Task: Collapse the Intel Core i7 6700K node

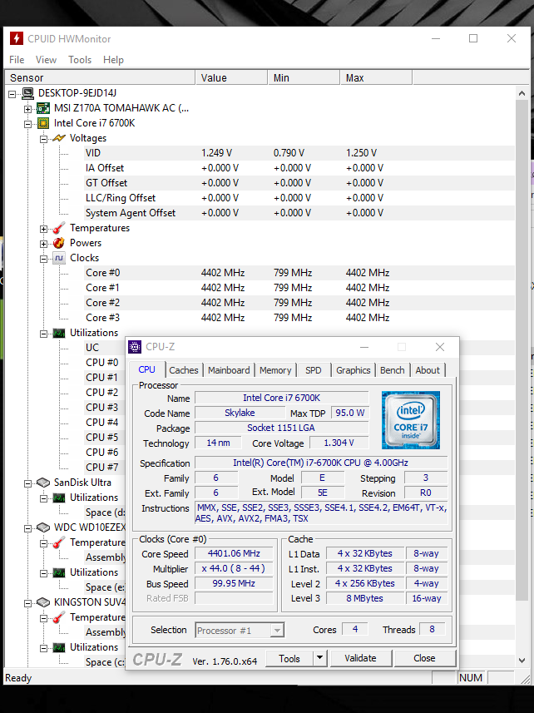Action: tap(28, 124)
